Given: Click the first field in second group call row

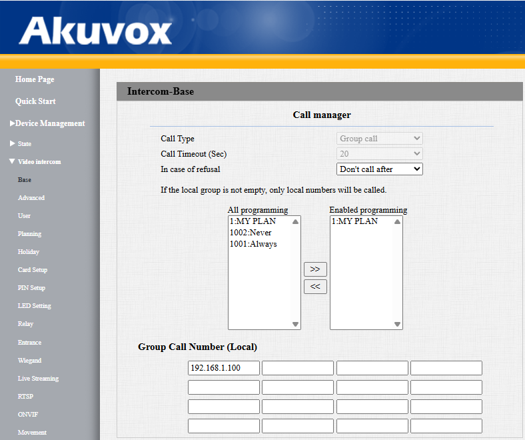Looking at the screenshot, I should (x=224, y=387).
